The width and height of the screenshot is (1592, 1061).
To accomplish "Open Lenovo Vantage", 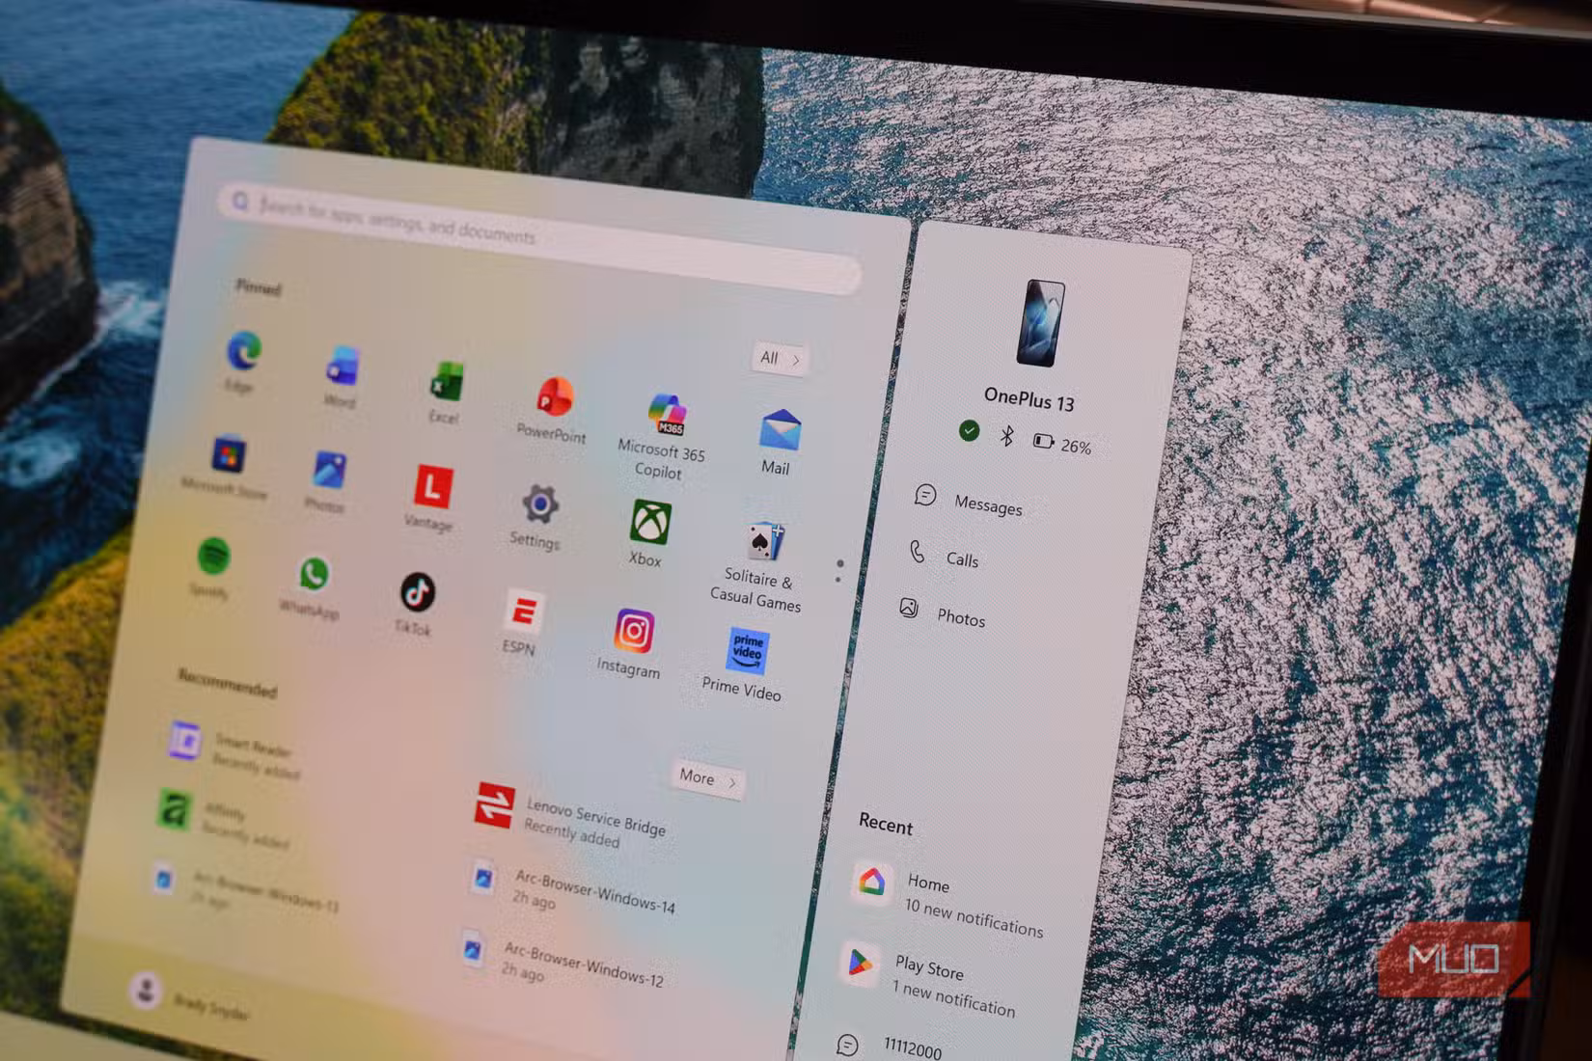I will click(433, 491).
